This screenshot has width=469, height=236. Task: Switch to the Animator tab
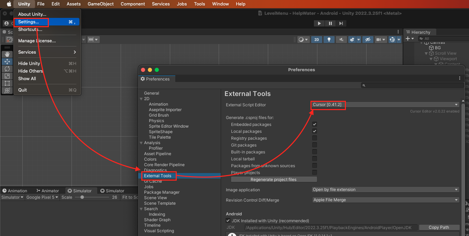tap(47, 191)
